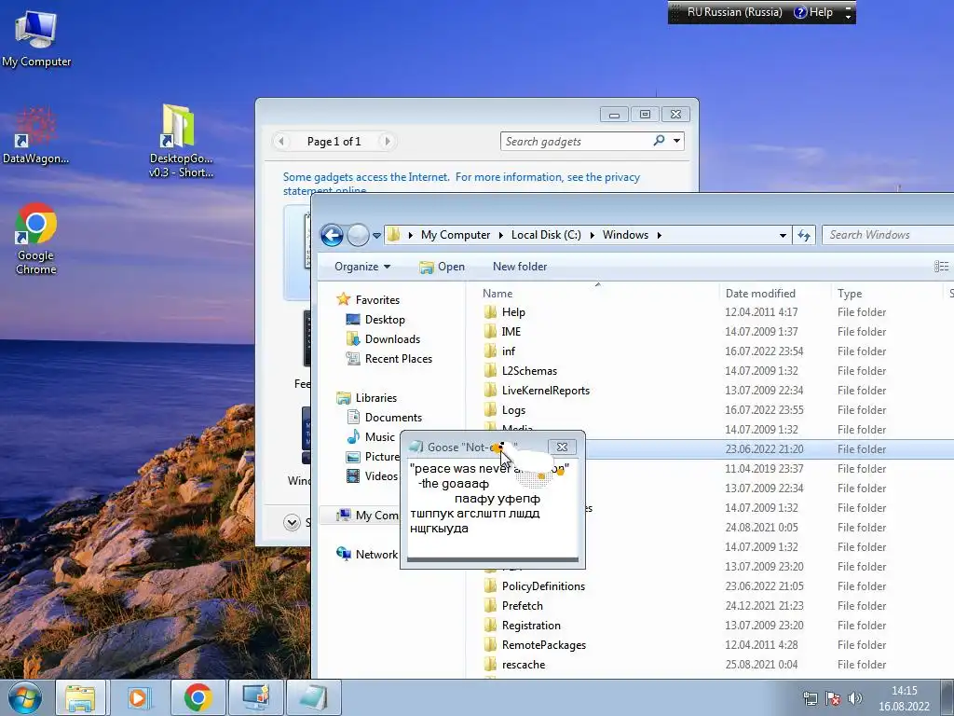Open Chrome from the taskbar

198,697
